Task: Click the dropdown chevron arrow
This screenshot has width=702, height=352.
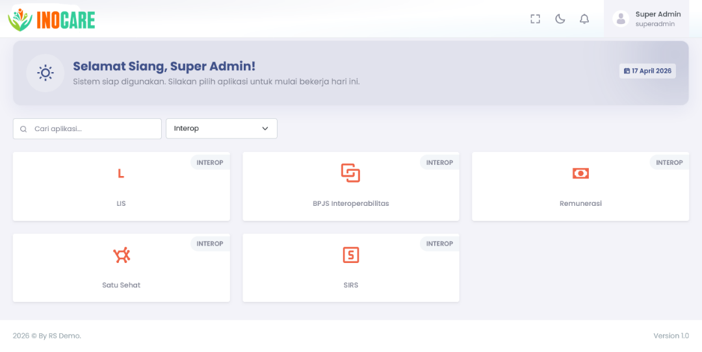Action: tap(265, 129)
